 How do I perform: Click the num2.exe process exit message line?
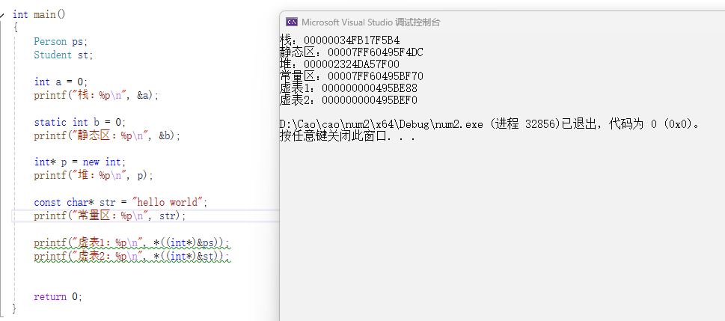492,124
